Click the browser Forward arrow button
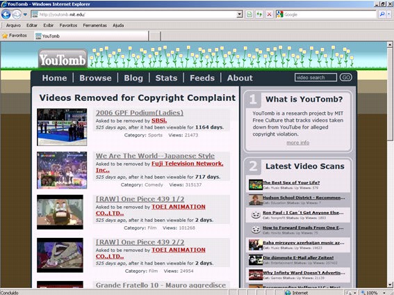 pyautogui.click(x=17, y=15)
